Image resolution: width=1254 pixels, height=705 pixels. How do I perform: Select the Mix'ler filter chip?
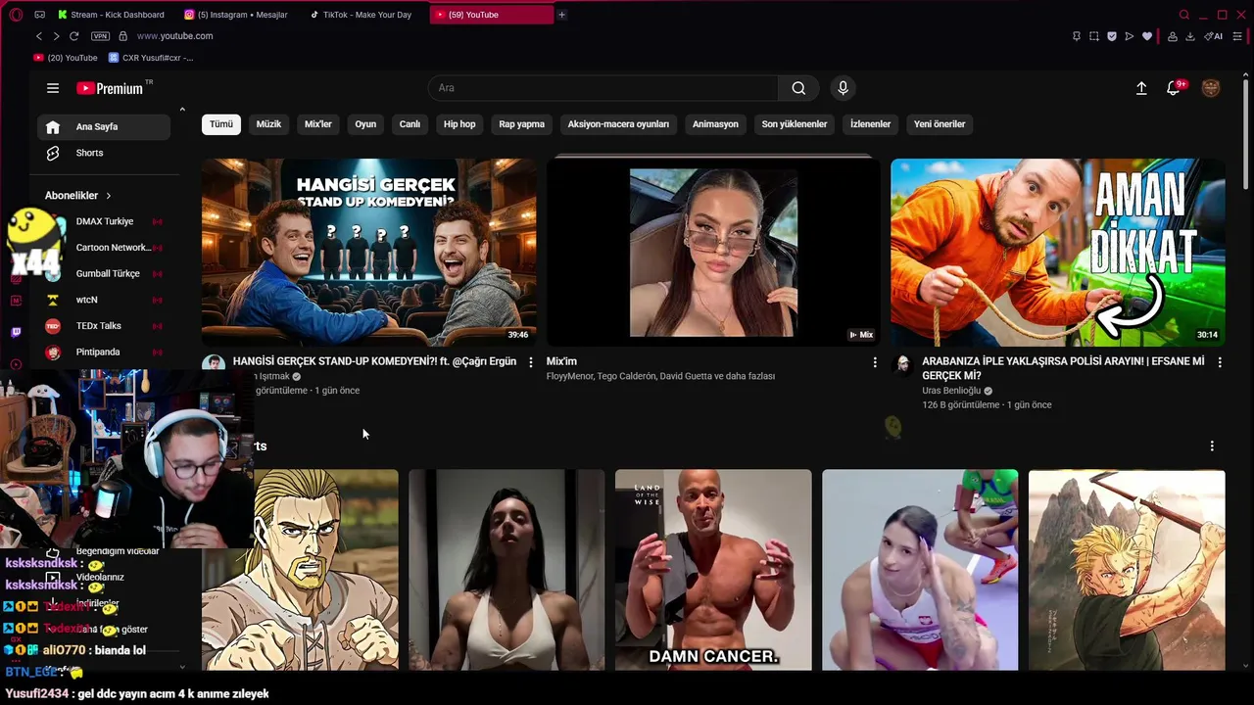point(318,124)
